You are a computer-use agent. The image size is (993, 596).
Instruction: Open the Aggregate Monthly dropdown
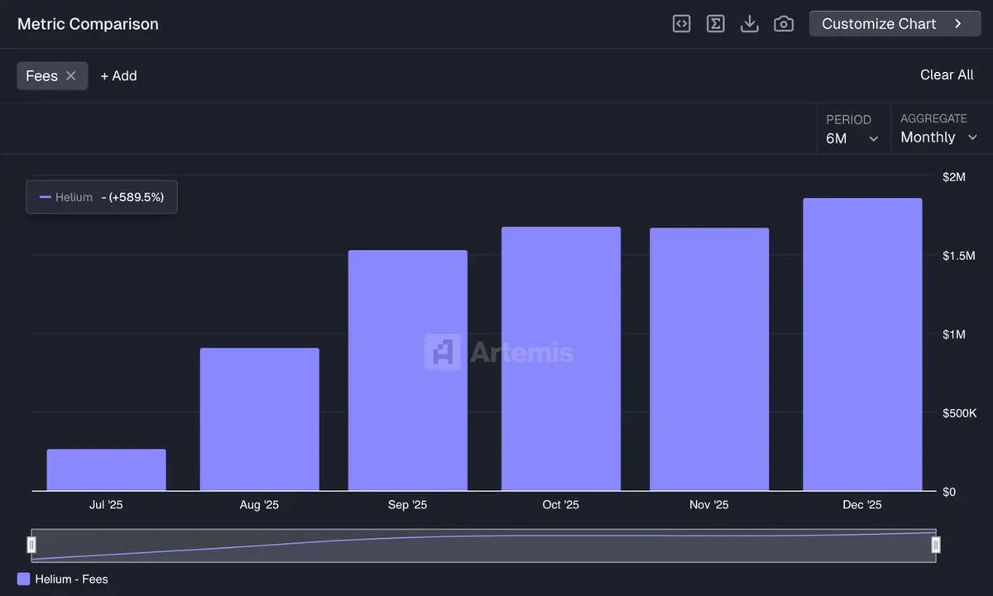tap(939, 129)
